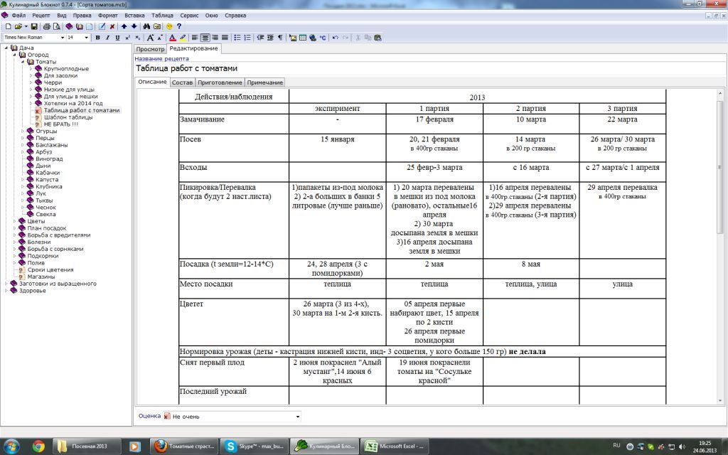Switch to the Приготовление tab
Screen dimensions: 728x455
tap(220, 82)
